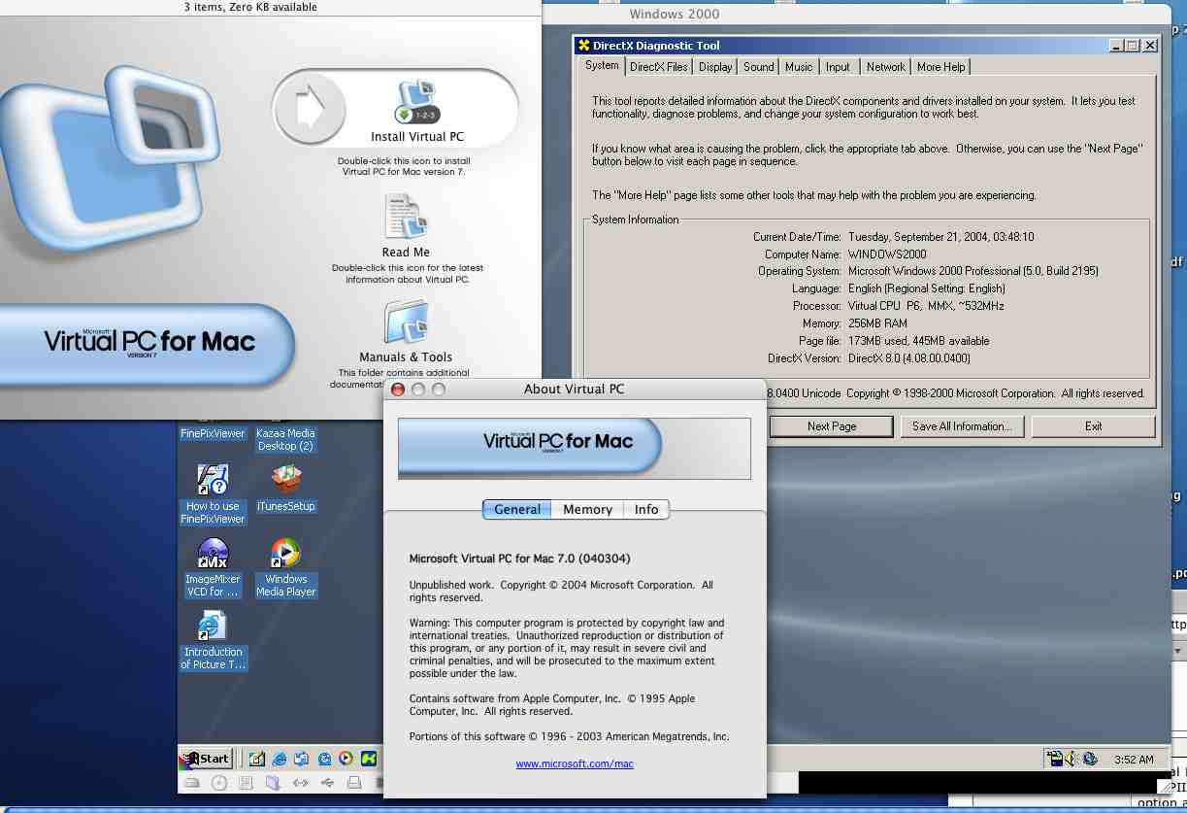Click Next Page in DirectX Diagnostic Tool

832,426
